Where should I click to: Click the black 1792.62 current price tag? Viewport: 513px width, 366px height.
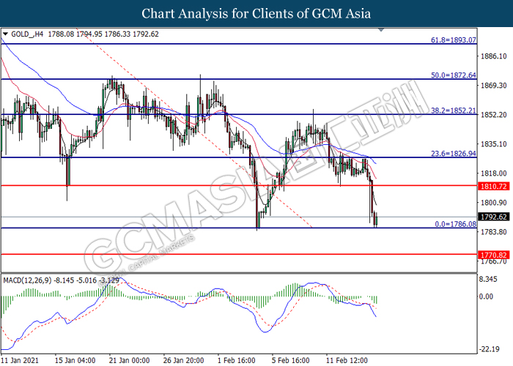pyautogui.click(x=494, y=217)
